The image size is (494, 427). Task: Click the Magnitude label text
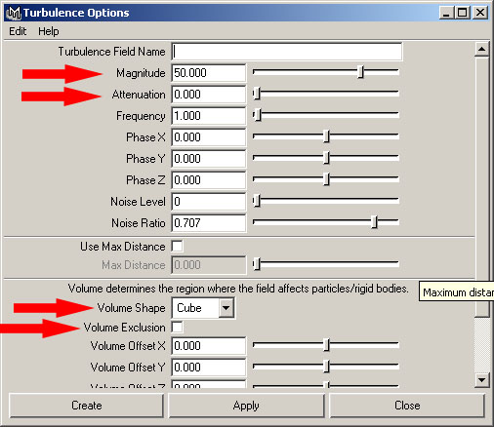point(141,73)
